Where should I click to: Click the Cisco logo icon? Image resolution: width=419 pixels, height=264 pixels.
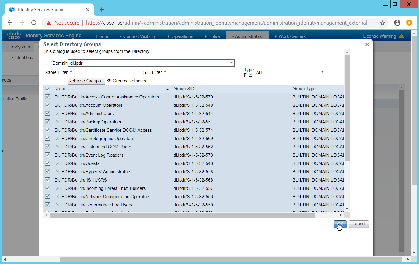pyautogui.click(x=14, y=35)
